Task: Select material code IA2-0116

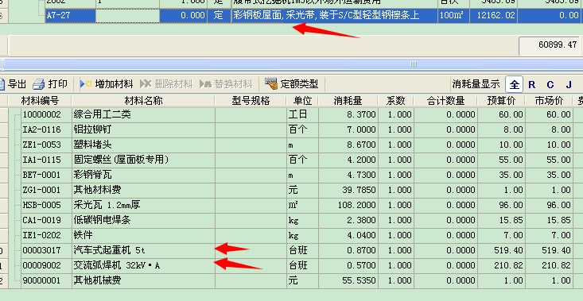Action: (41, 130)
